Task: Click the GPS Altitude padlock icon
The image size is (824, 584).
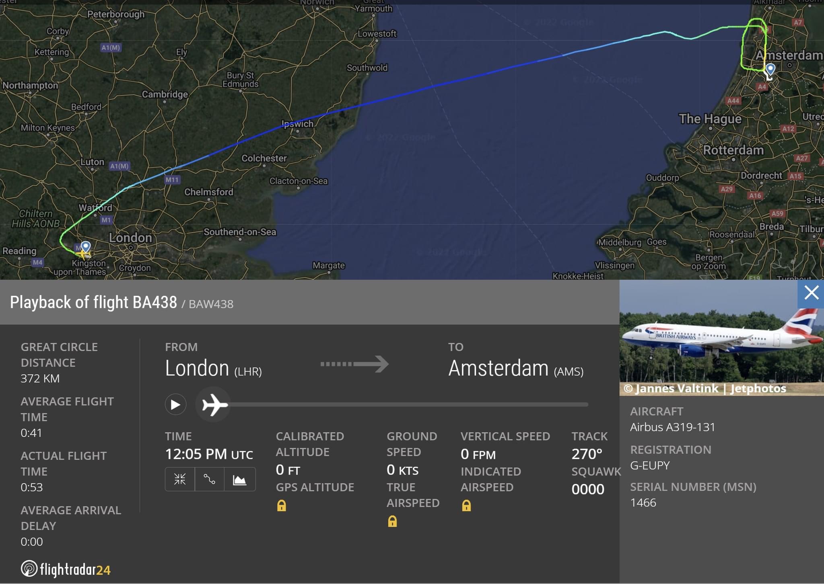Action: coord(282,505)
